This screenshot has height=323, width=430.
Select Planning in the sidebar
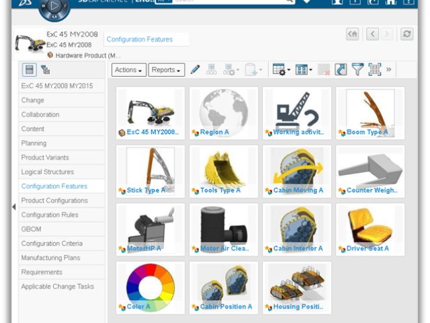point(62,143)
